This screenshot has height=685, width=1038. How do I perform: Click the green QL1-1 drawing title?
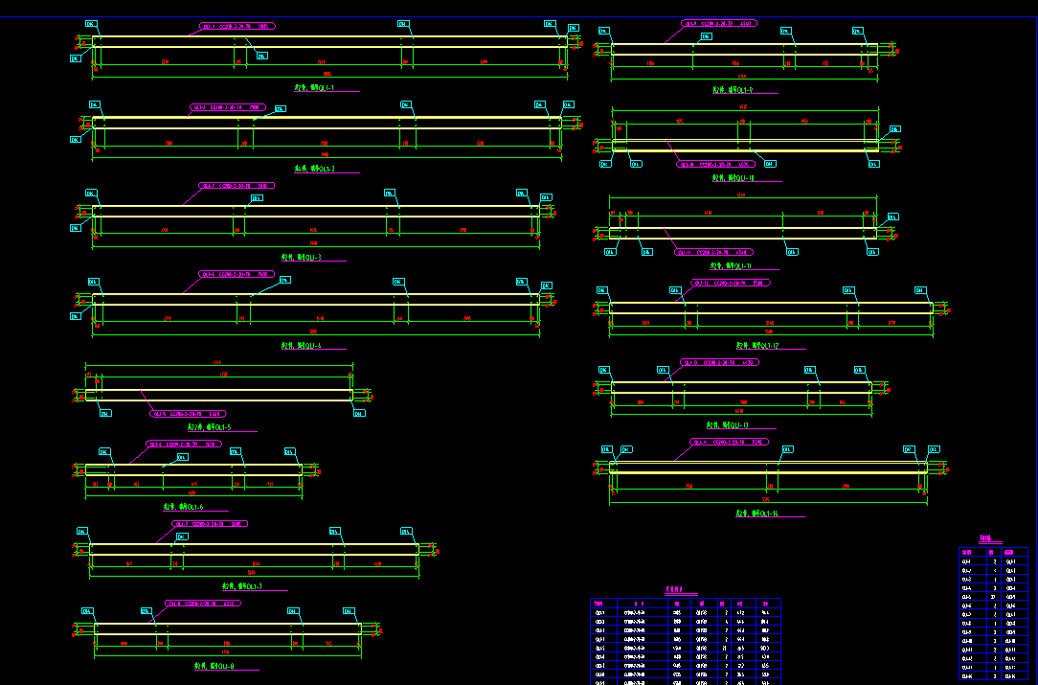314,87
